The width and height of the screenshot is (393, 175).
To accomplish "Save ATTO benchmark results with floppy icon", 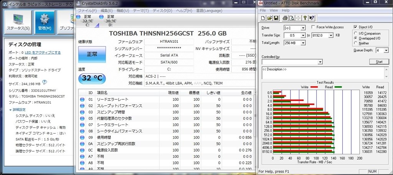I will pos(276,18).
